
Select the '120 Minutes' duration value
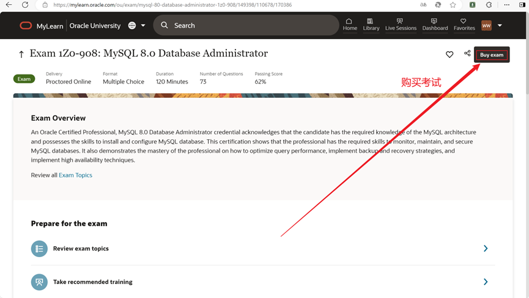click(172, 81)
